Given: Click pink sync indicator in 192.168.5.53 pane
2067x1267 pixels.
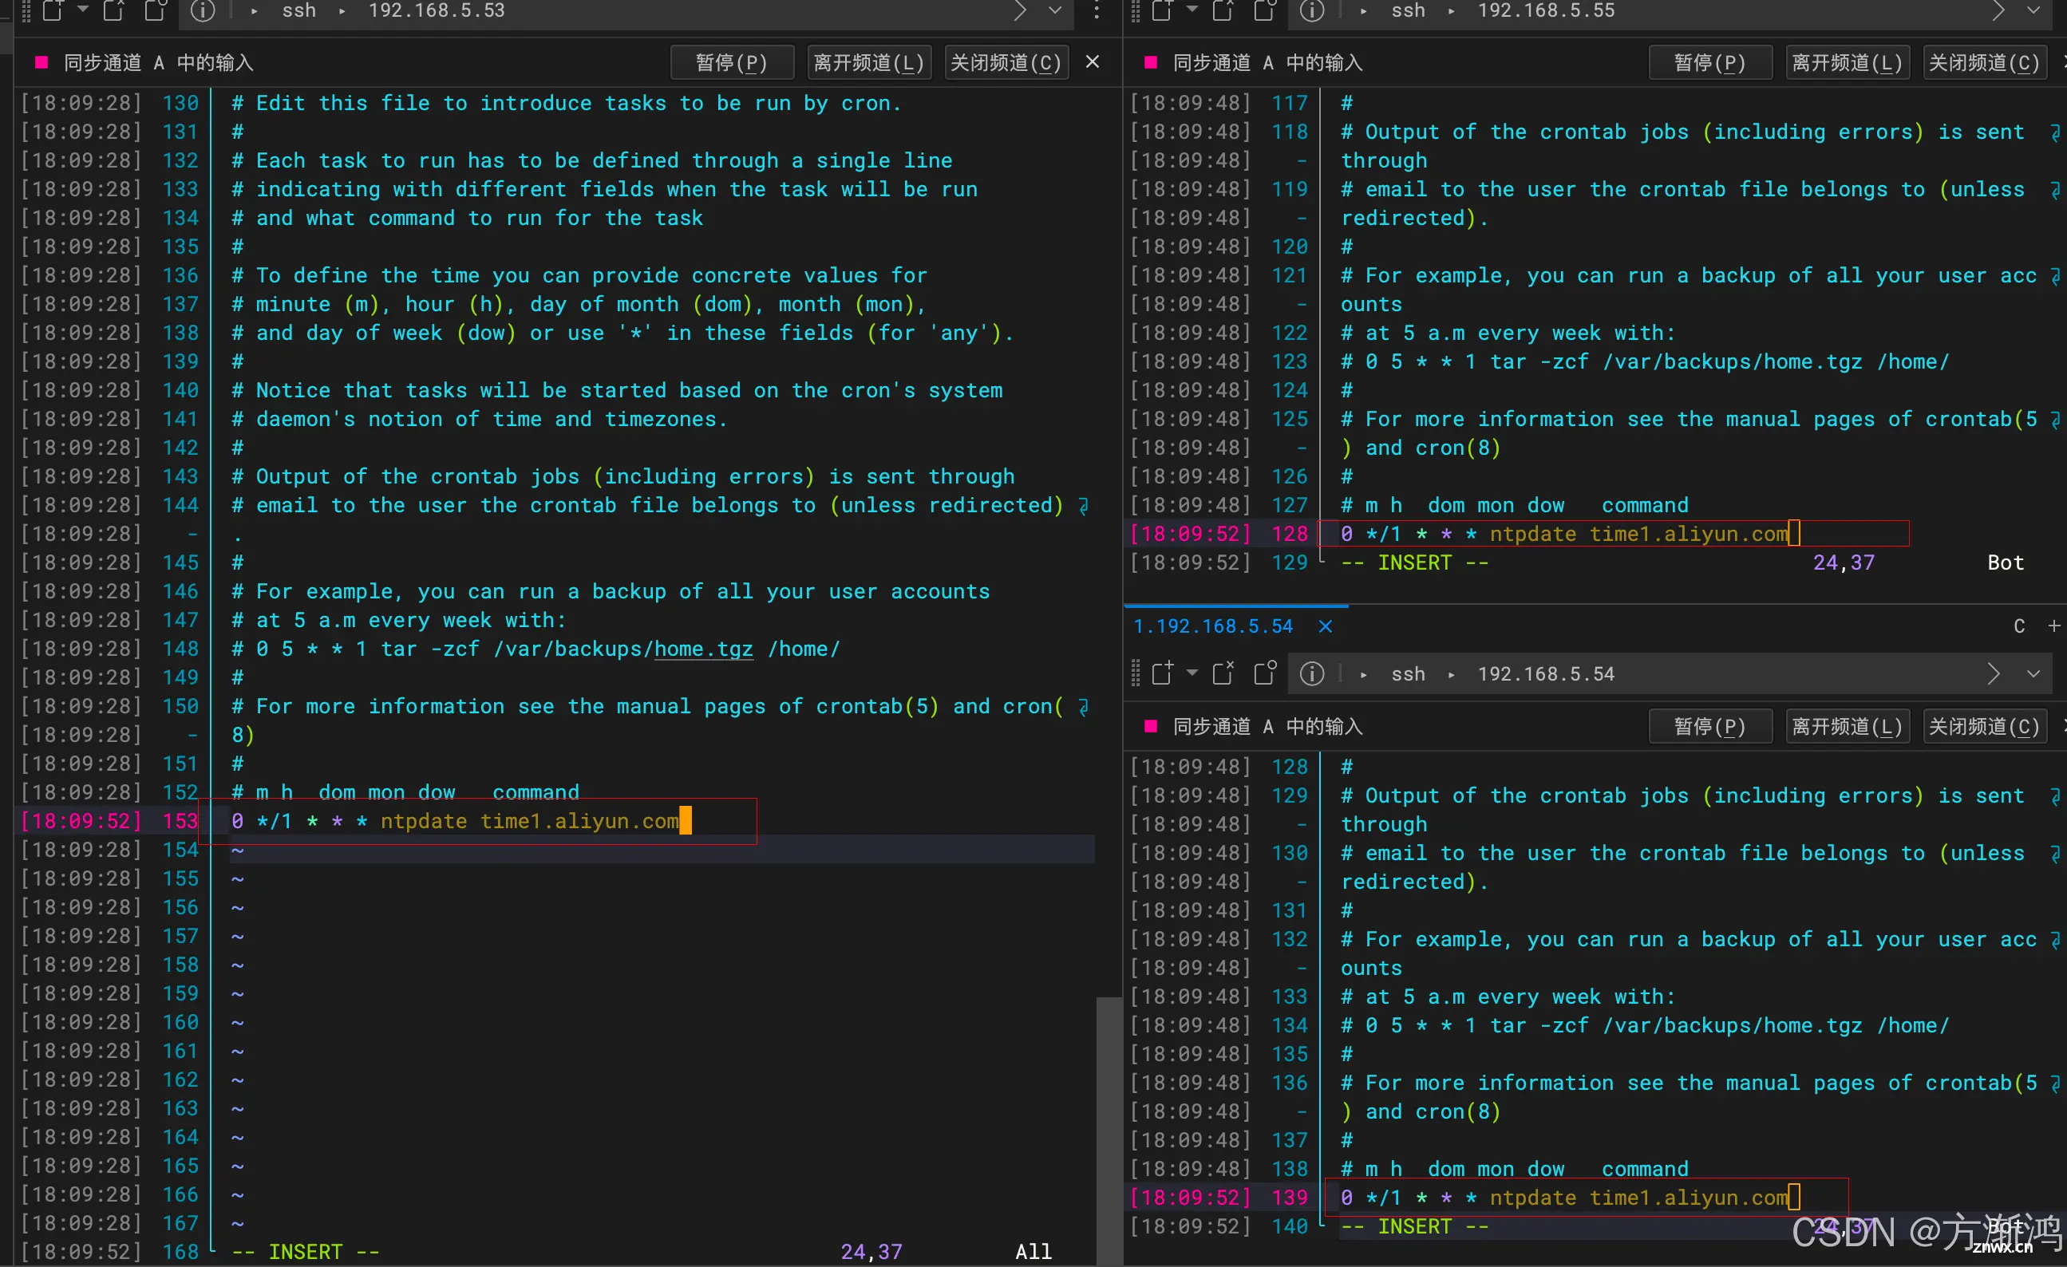Looking at the screenshot, I should pyautogui.click(x=41, y=62).
